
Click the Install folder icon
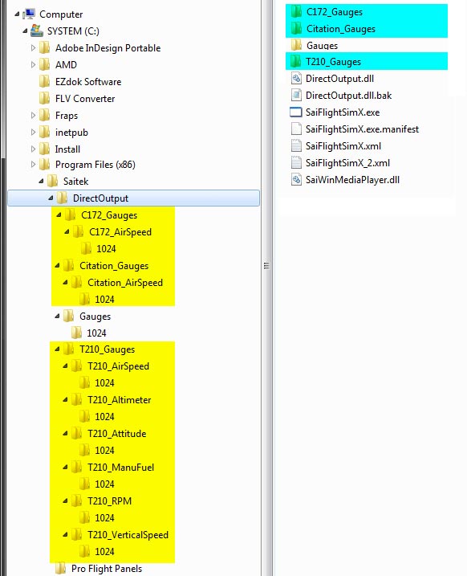[x=44, y=149]
